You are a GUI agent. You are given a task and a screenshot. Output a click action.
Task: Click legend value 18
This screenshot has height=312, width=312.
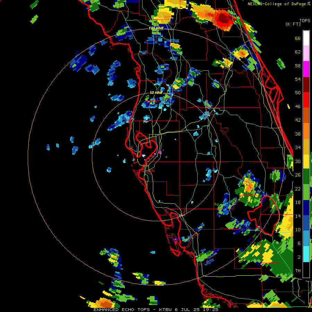click(298, 202)
